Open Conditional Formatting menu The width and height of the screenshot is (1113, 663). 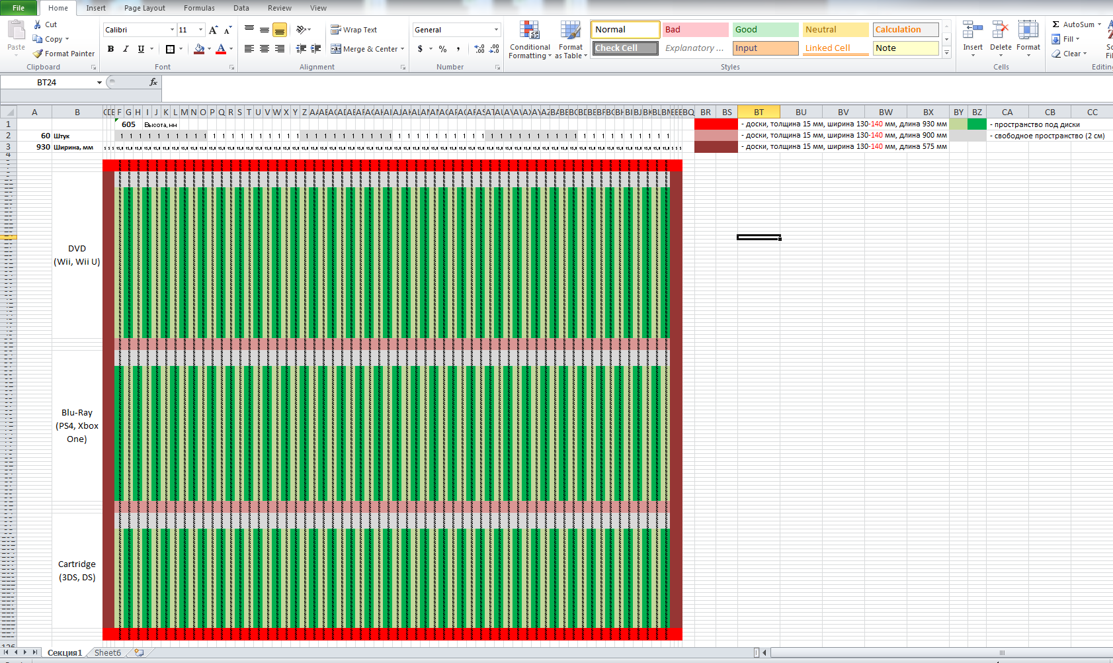tap(530, 40)
